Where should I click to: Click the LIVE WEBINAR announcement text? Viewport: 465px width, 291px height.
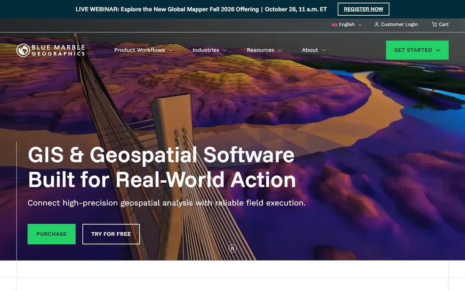click(x=201, y=9)
